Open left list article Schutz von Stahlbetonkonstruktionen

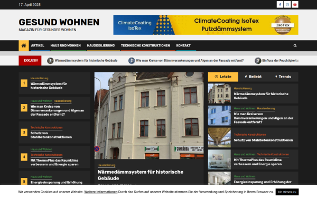tap(51, 135)
